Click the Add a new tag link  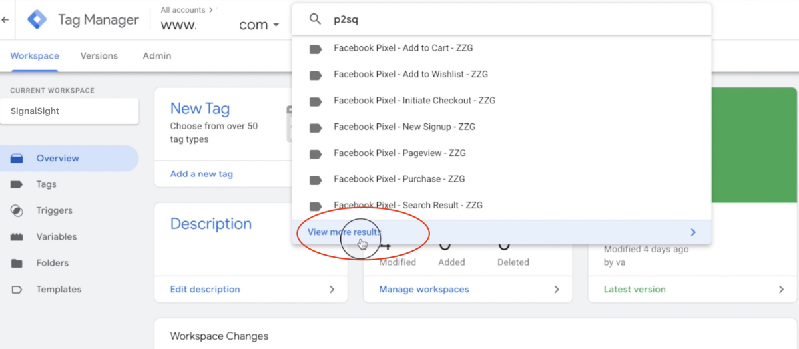pyautogui.click(x=202, y=174)
